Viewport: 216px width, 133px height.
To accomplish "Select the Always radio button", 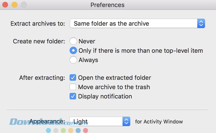I will [x=73, y=60].
